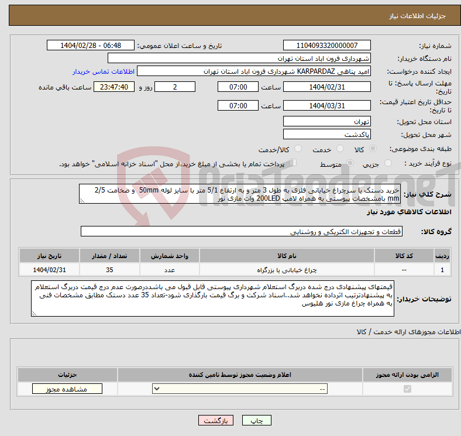This screenshot has height=436, width=461.
Task: Click the buyer notes text area
Action: (212, 298)
